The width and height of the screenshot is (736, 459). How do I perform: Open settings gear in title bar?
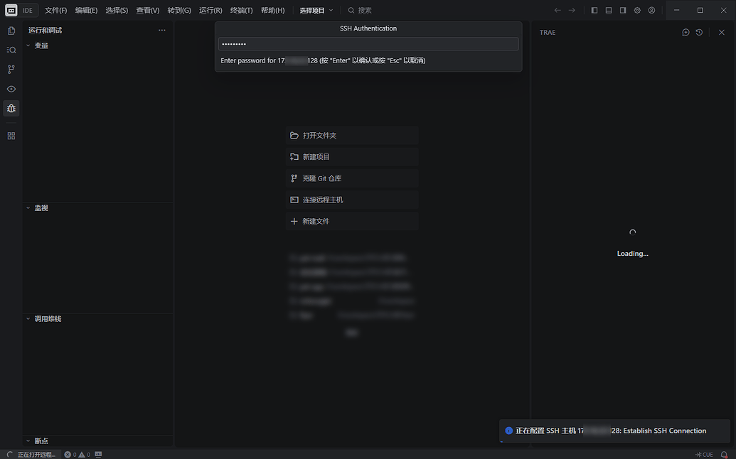coord(637,11)
